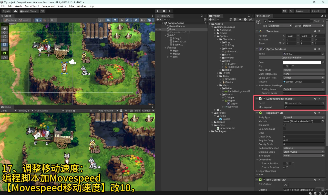Open Rigidbody 2D more options icon
Viewport: 328px width, 195px height.
pyautogui.click(x=323, y=113)
